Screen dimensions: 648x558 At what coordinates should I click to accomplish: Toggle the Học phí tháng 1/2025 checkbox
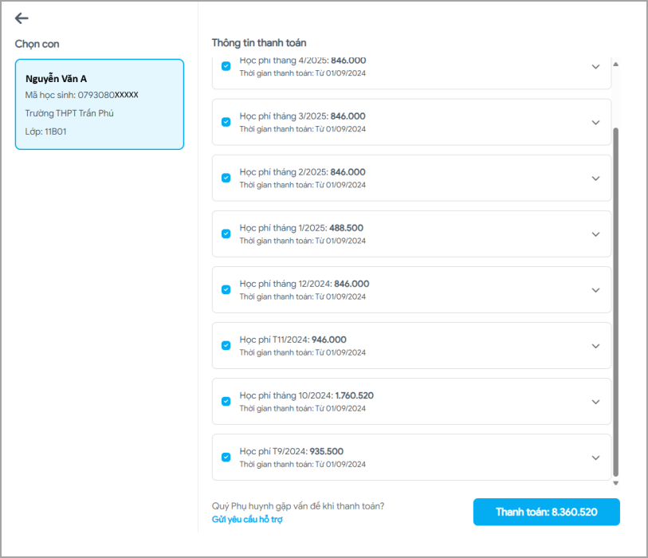(226, 234)
